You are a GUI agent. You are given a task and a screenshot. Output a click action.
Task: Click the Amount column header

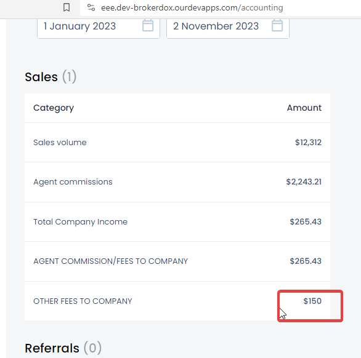pyautogui.click(x=304, y=108)
